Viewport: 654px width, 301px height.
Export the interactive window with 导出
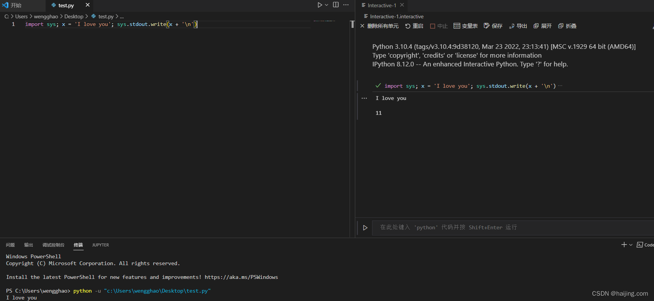click(x=518, y=26)
